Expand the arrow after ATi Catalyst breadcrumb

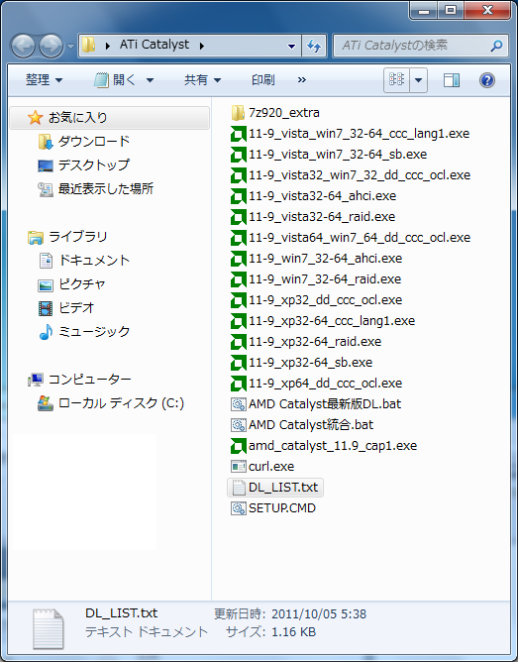(202, 46)
